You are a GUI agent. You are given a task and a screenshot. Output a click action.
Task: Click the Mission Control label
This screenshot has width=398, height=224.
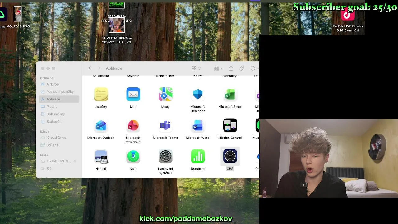(230, 138)
